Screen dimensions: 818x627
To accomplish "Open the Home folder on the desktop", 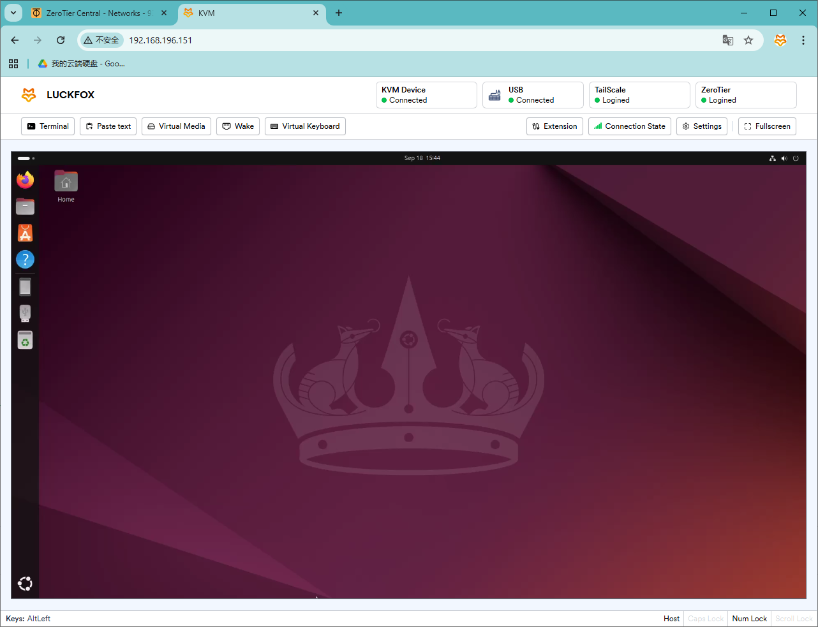I will click(66, 182).
